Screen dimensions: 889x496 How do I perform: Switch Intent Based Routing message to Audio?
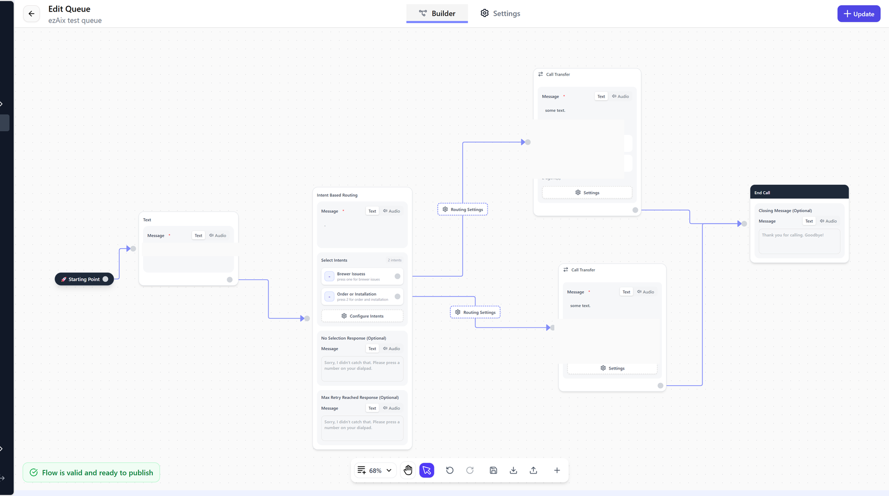392,210
